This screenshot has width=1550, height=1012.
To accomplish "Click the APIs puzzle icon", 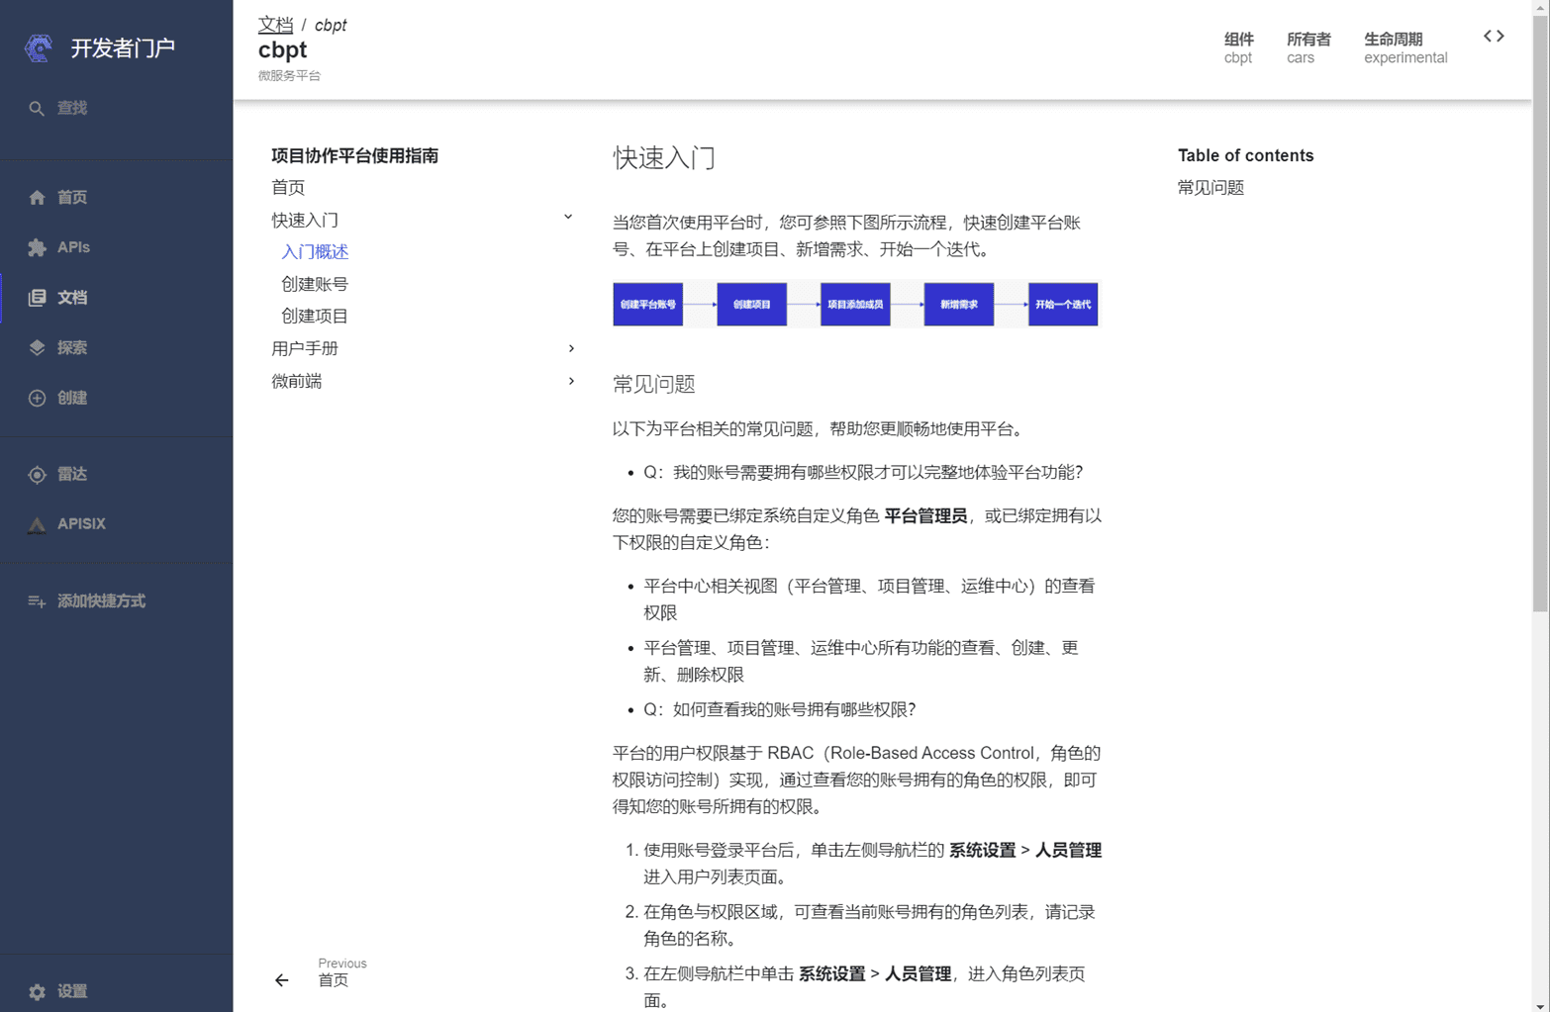I will (x=37, y=247).
